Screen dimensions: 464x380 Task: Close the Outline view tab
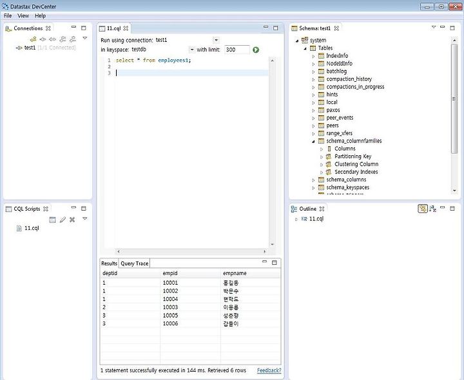[x=322, y=209]
